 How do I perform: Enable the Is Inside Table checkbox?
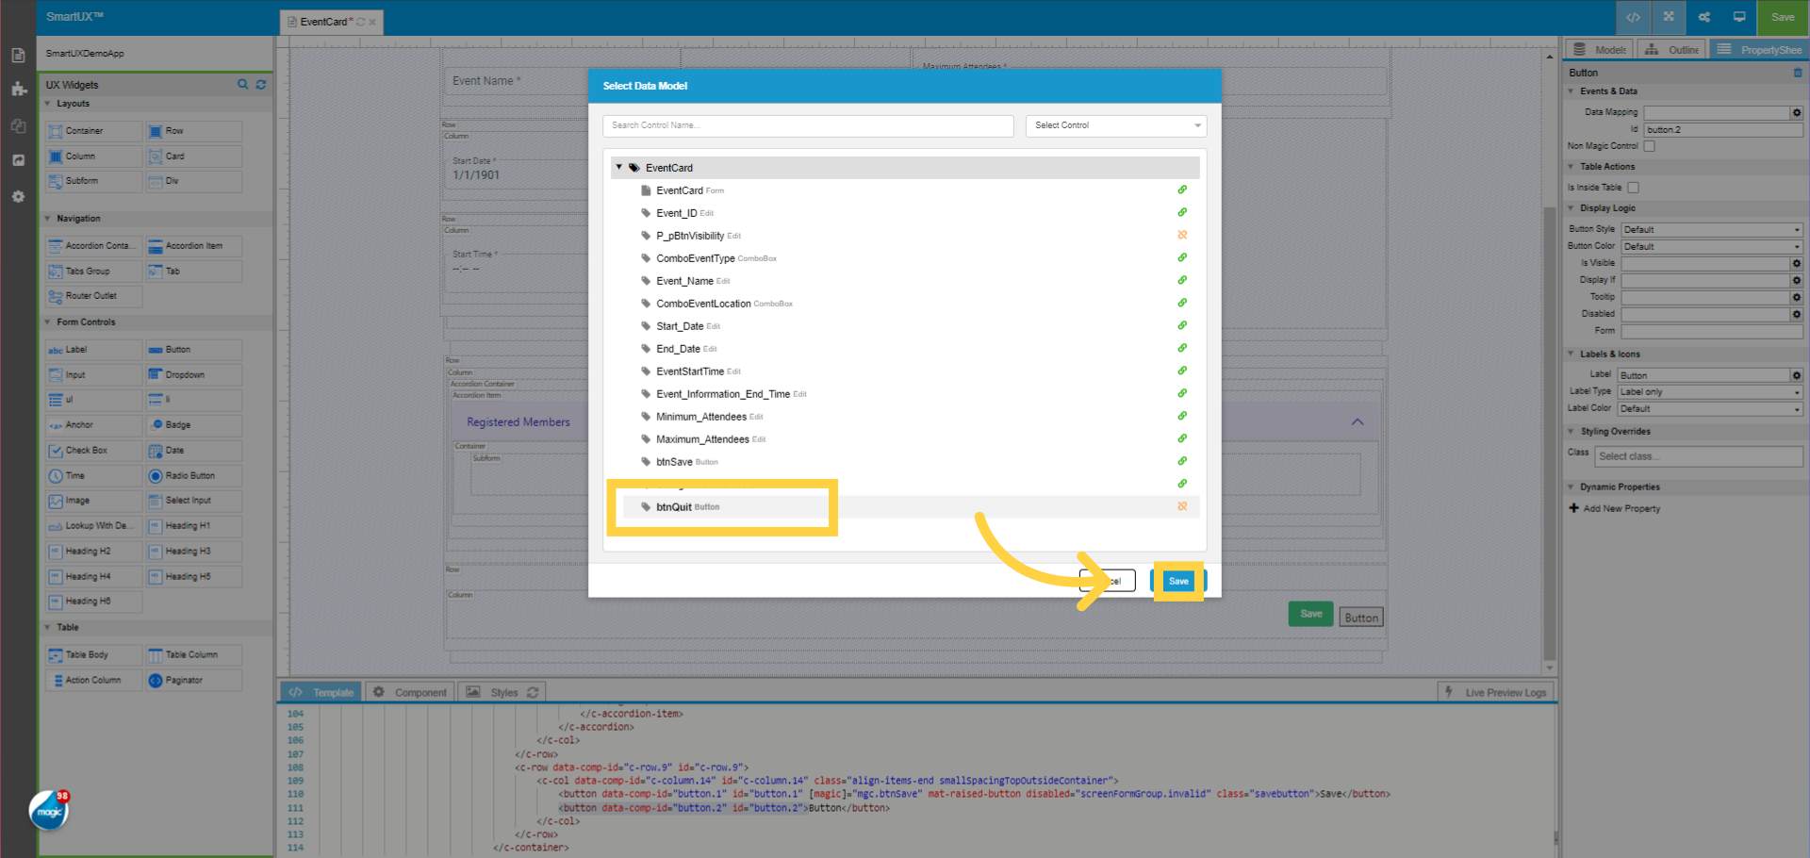pyautogui.click(x=1633, y=188)
